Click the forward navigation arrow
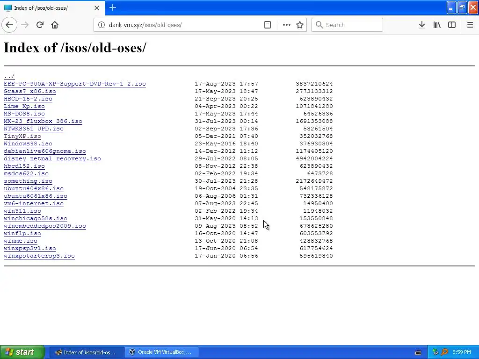The image size is (479, 359). 25,25
